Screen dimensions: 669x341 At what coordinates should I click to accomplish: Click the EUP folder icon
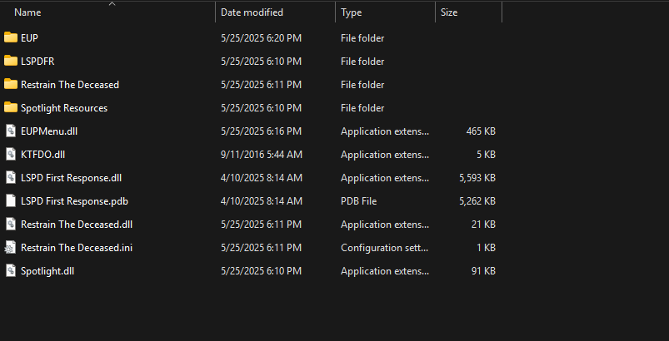(11, 37)
